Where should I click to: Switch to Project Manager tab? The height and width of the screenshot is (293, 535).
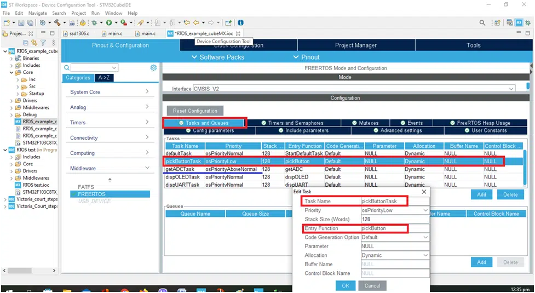pos(356,45)
